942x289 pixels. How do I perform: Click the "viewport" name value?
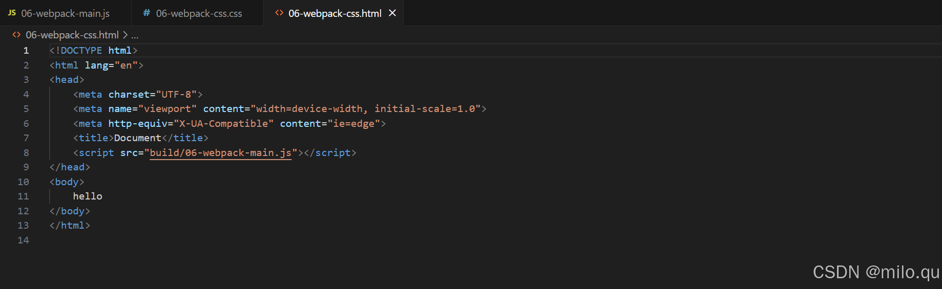168,109
